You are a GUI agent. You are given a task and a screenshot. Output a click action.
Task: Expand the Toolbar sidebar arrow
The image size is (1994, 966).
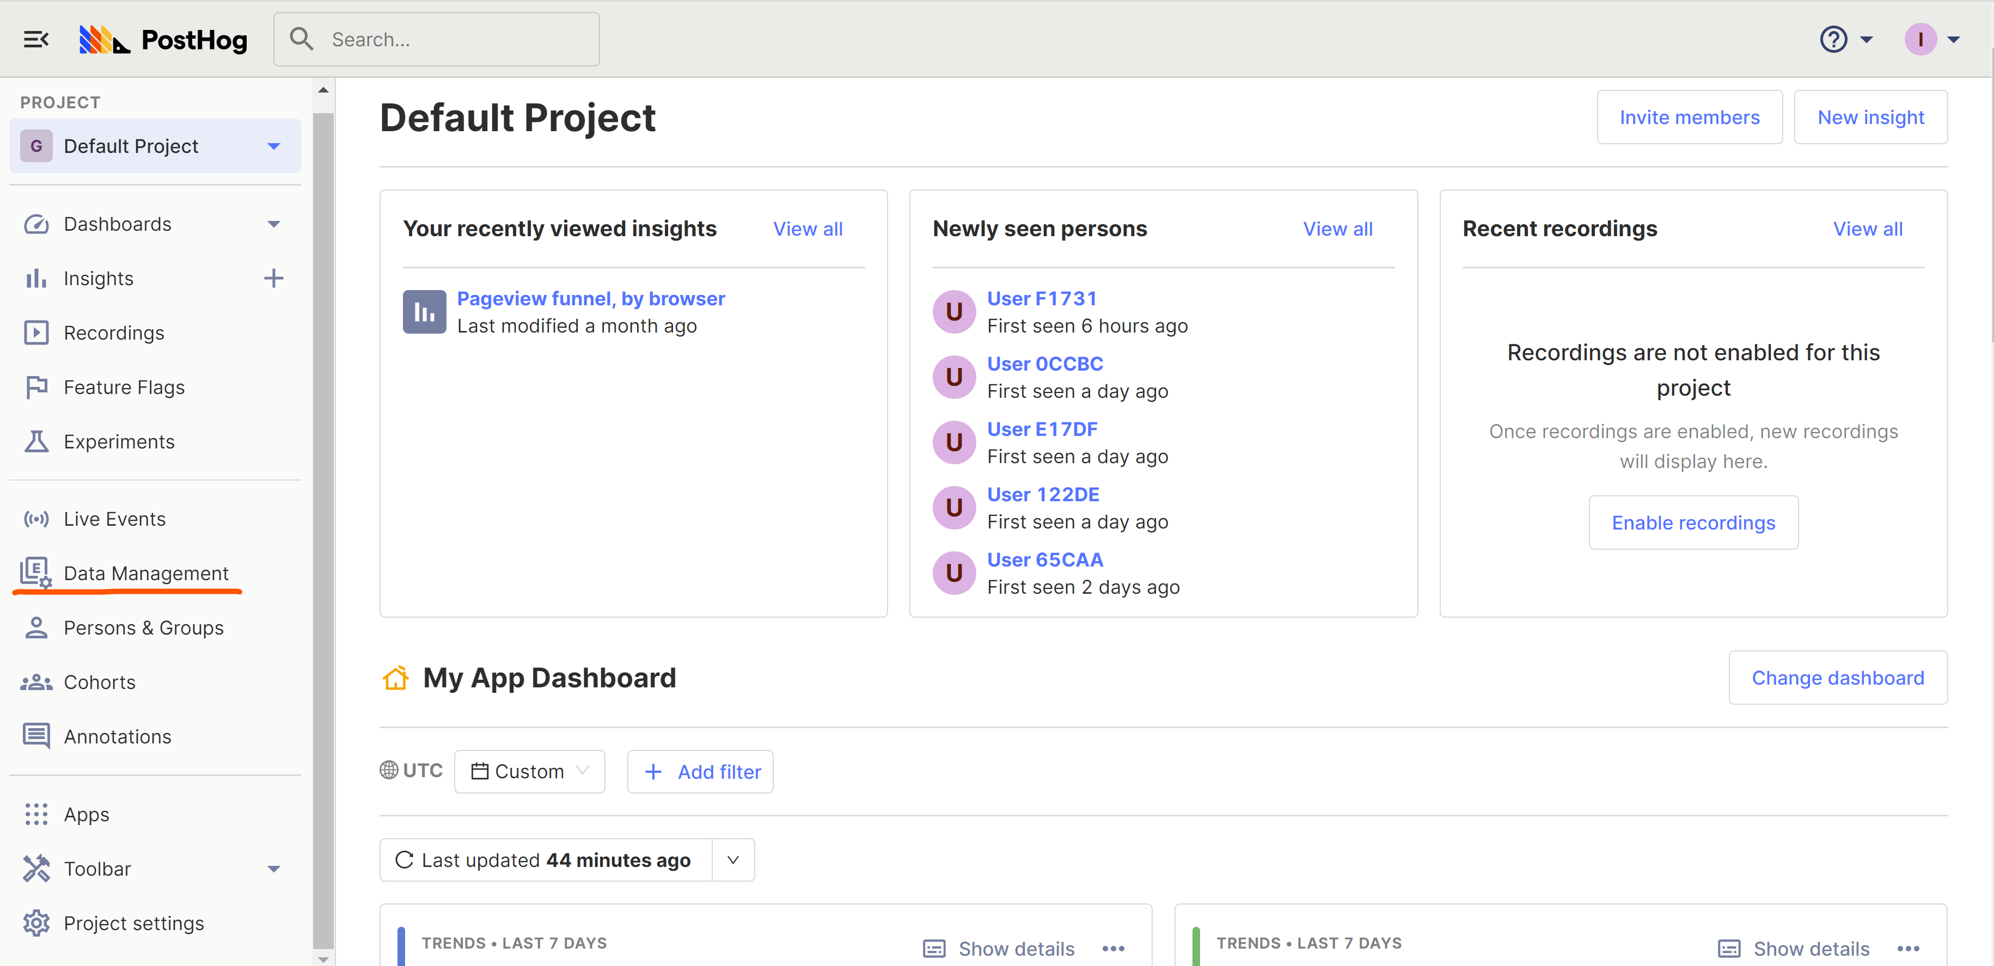(x=273, y=869)
